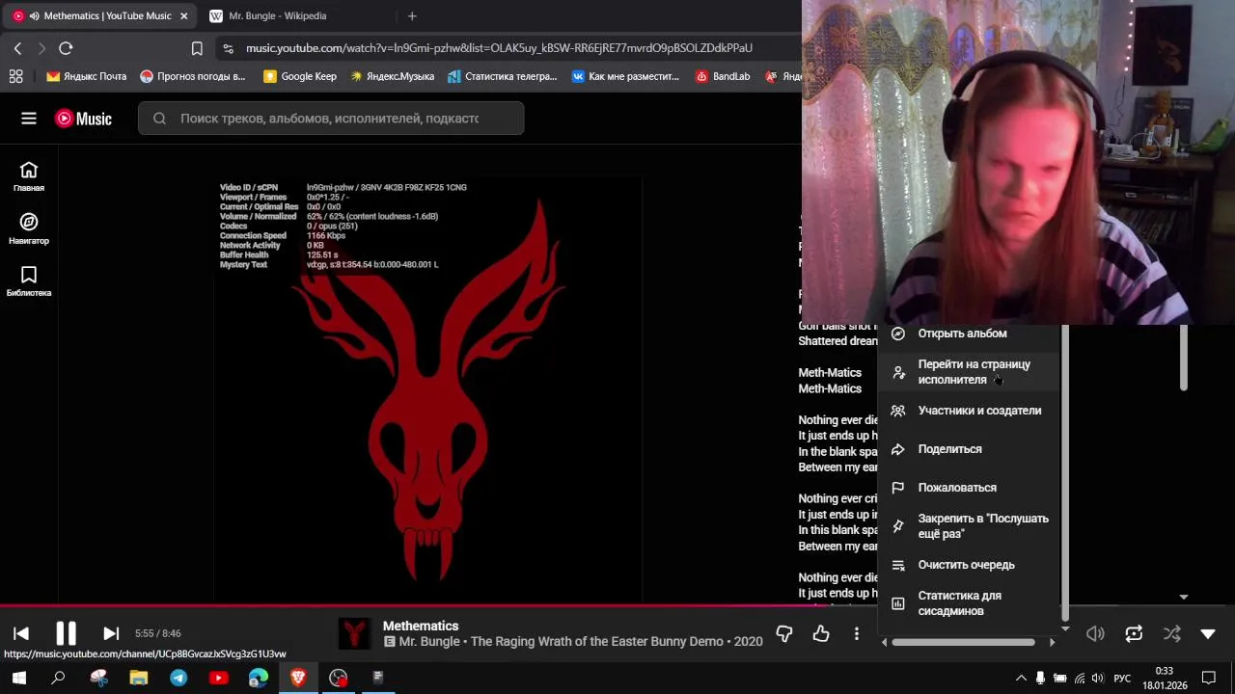Skip to the previous track
Screen dimensions: 1235x694
pyautogui.click(x=21, y=633)
